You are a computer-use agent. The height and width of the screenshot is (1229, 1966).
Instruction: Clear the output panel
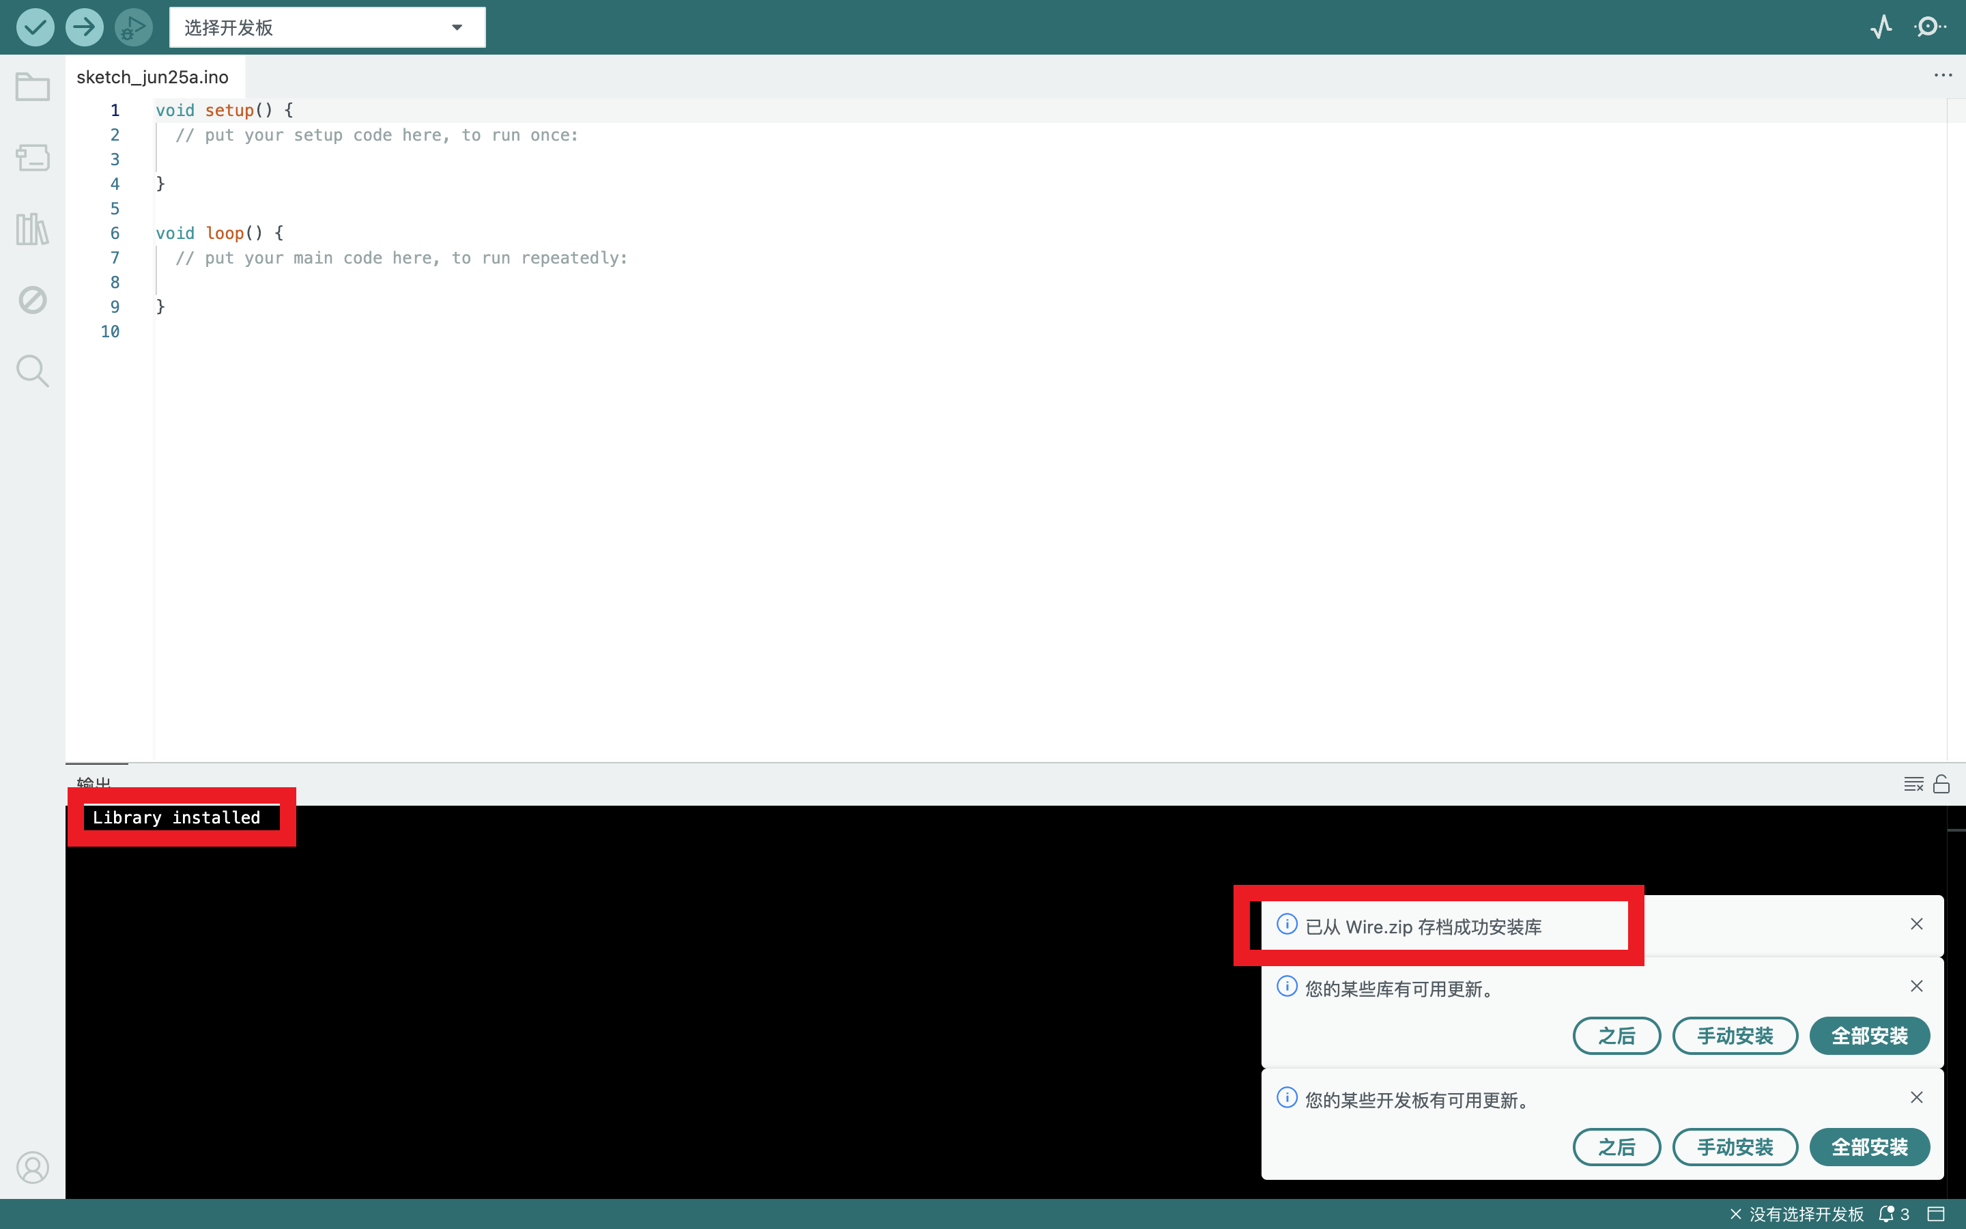1913,785
